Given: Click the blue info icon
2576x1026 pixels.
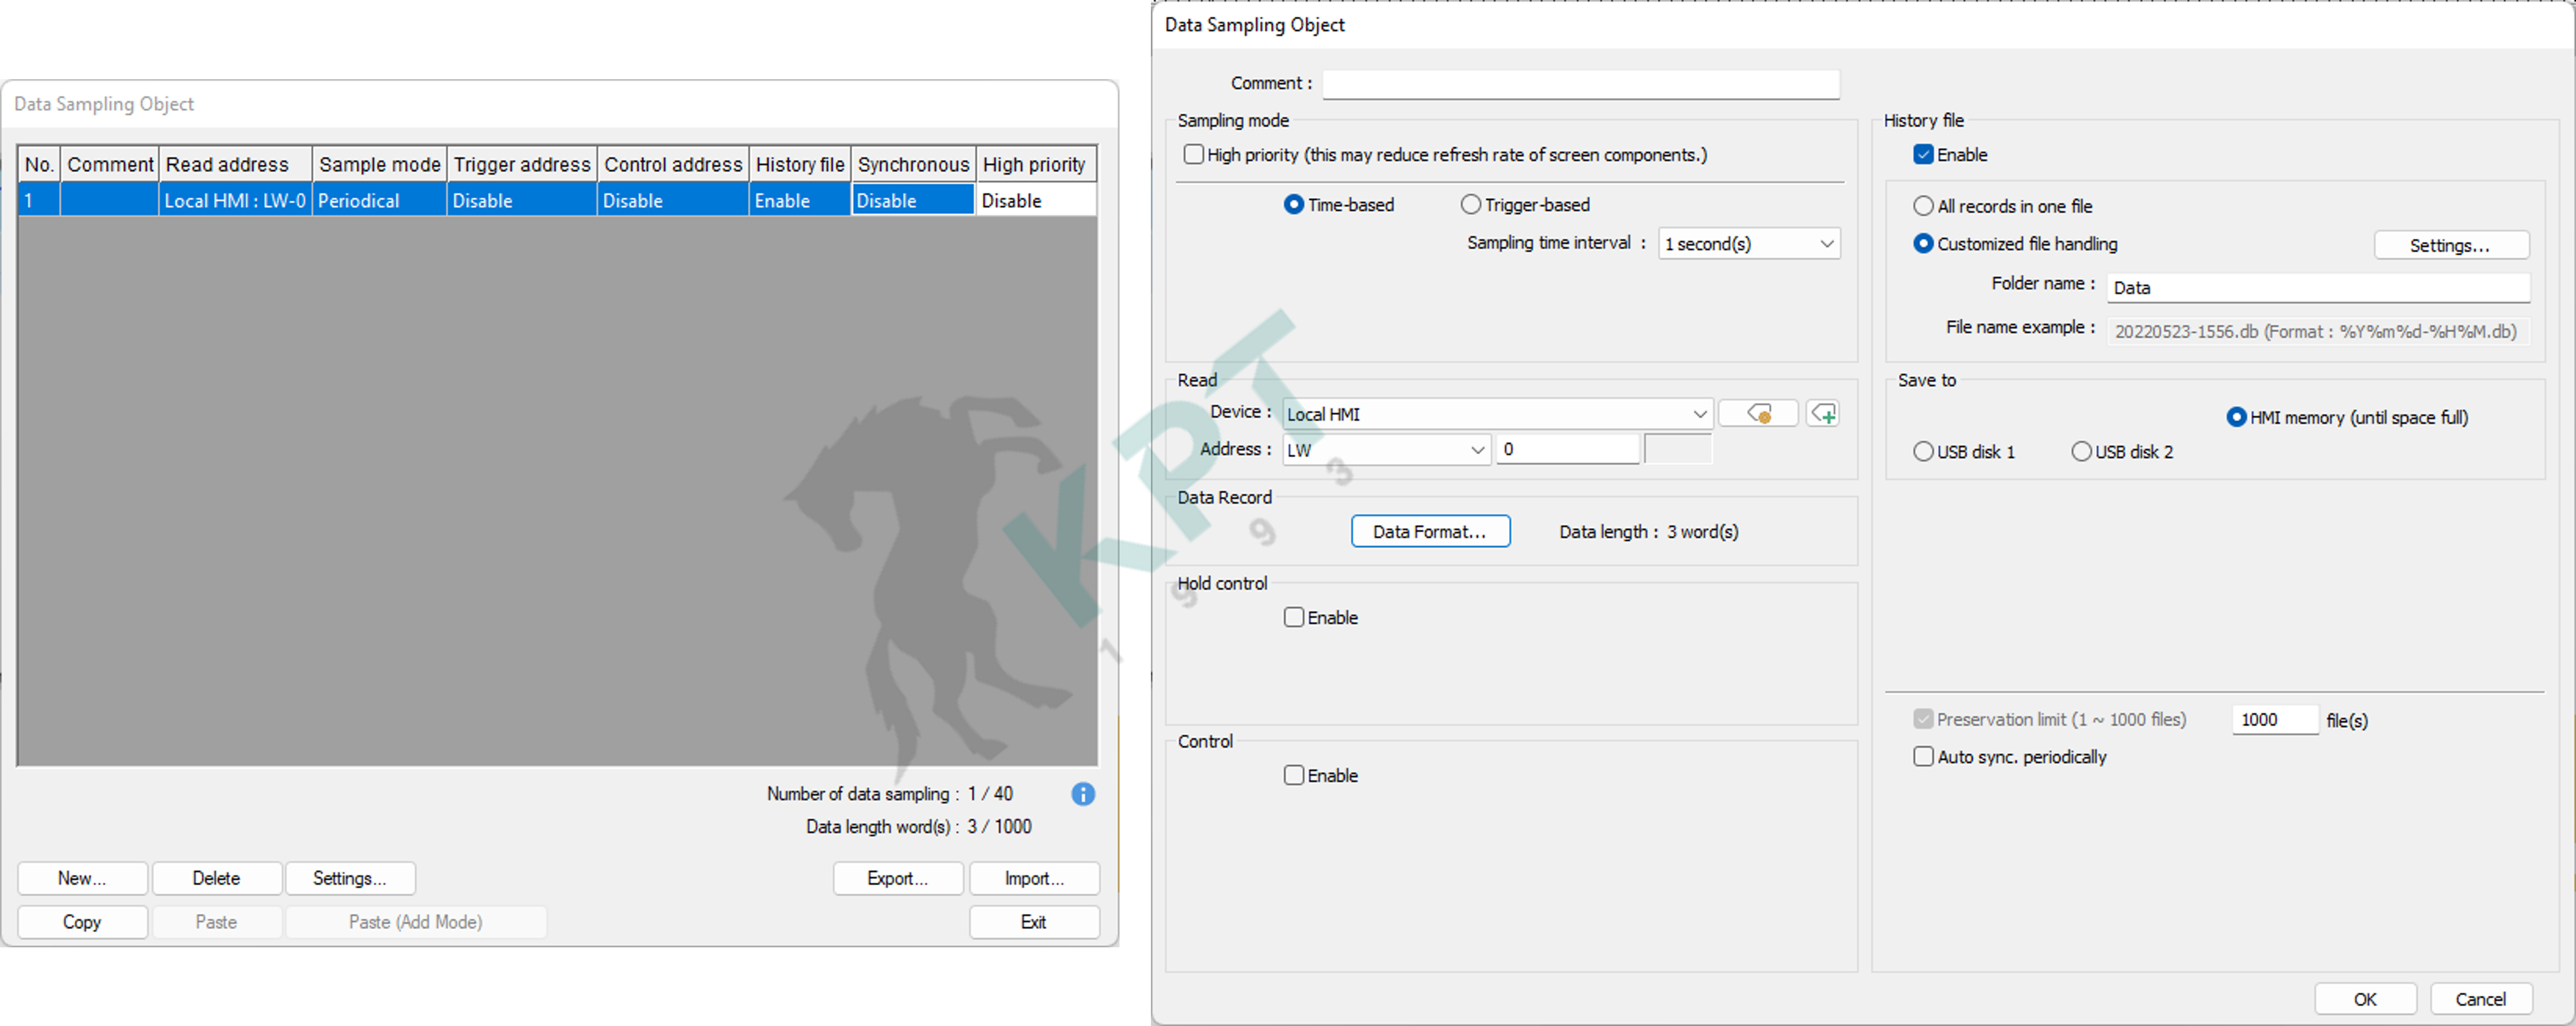Looking at the screenshot, I should [x=1082, y=794].
